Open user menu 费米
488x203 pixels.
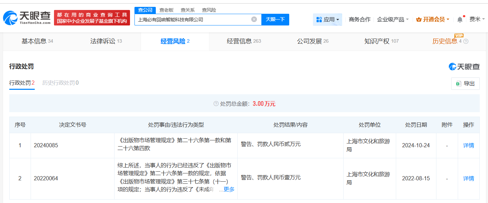point(477,20)
